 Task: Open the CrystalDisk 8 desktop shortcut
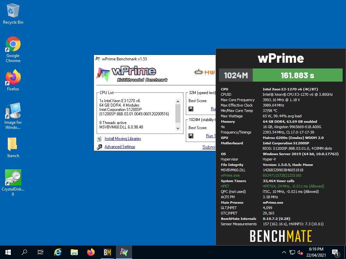(x=13, y=183)
